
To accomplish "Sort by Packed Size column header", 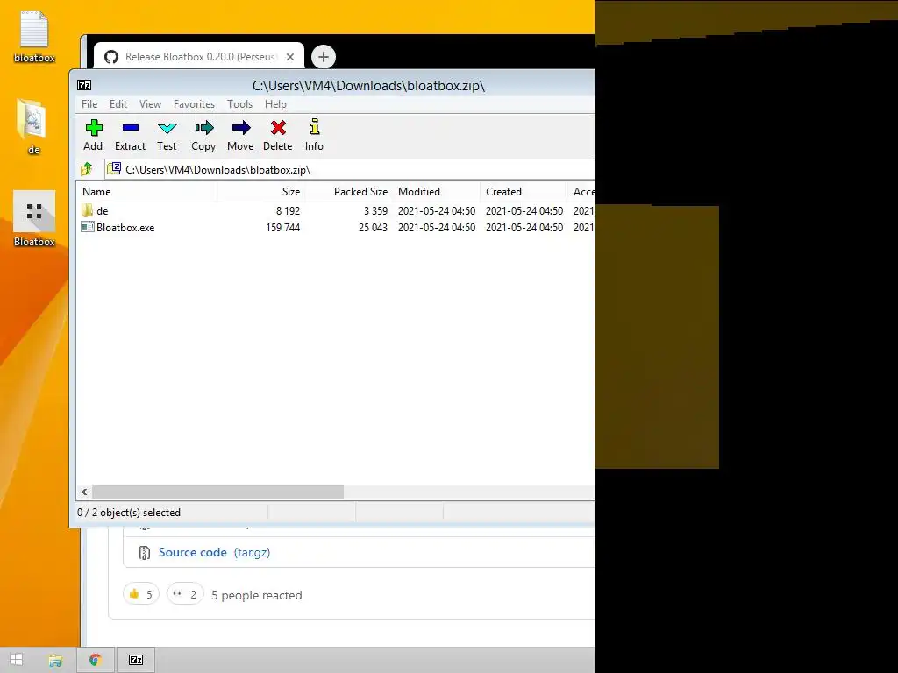I will (x=349, y=192).
